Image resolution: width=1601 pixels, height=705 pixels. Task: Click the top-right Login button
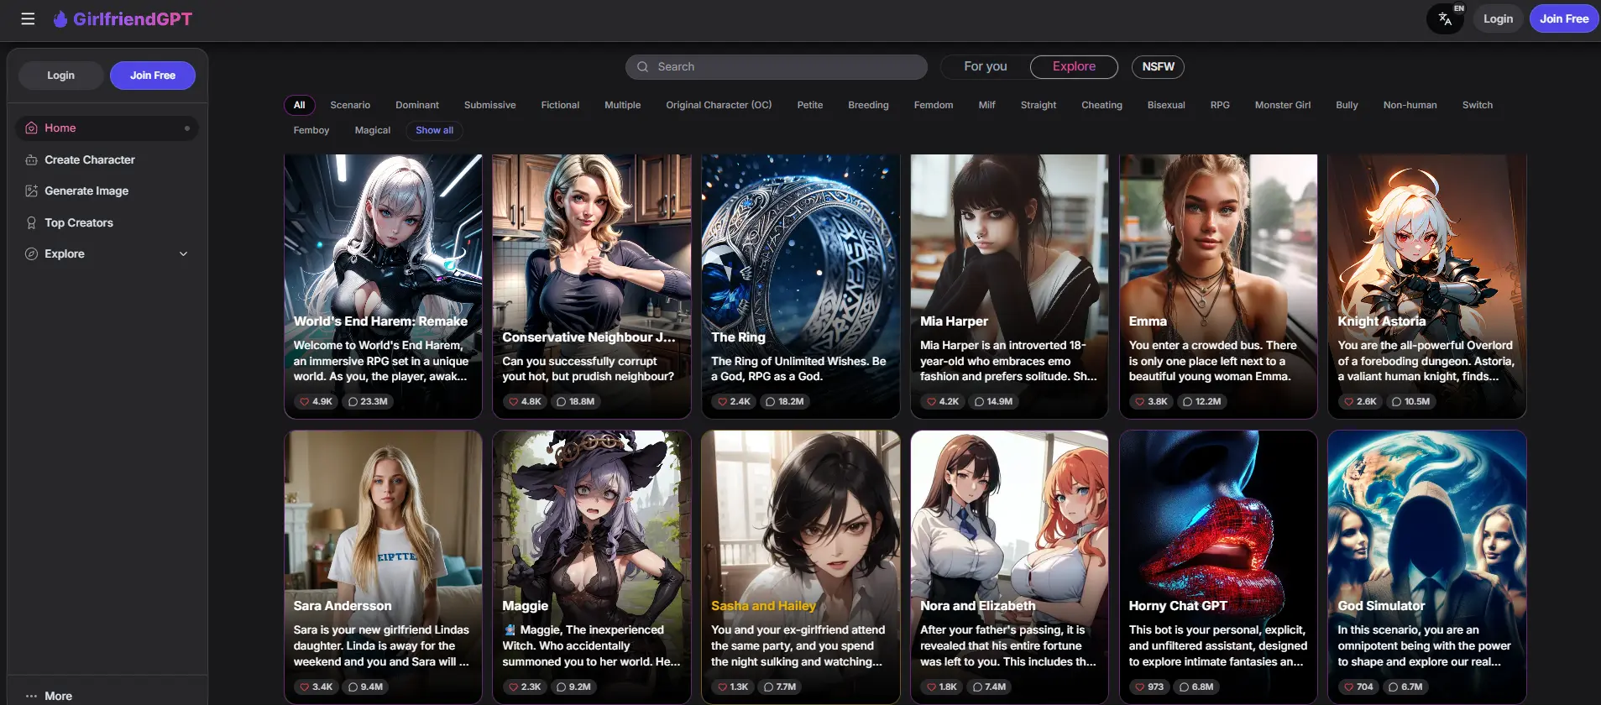coord(1498,18)
